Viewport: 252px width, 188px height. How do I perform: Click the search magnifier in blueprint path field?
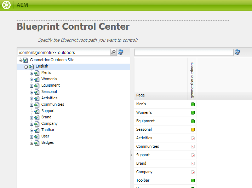113,52
